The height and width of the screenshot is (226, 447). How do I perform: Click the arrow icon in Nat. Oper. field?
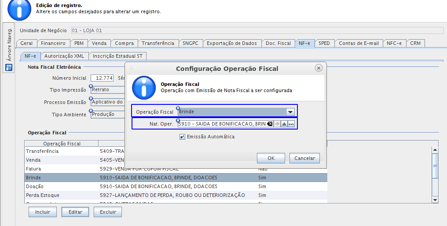277,124
